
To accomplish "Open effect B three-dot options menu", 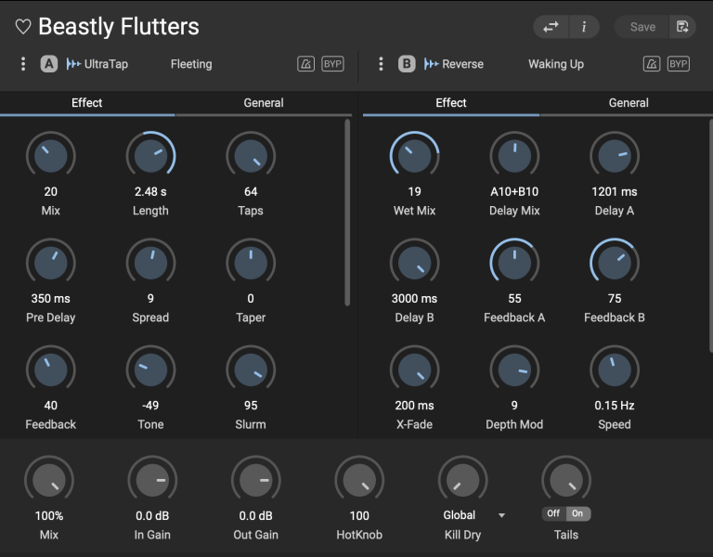I will point(381,64).
